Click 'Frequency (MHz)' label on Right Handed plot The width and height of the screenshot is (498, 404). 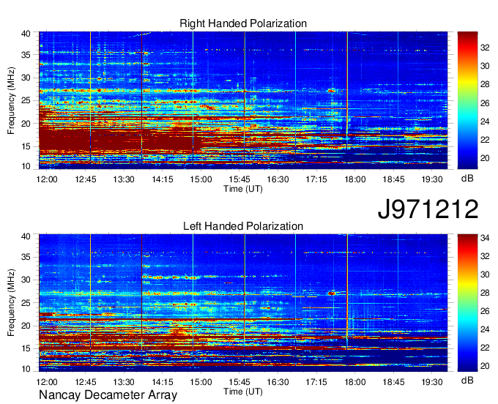point(11,100)
